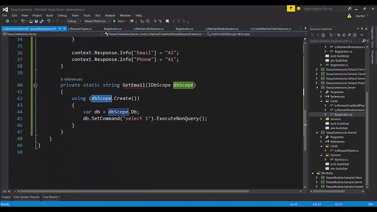
Task: Open the Mixed Platforms dropdown
Action: (98, 21)
